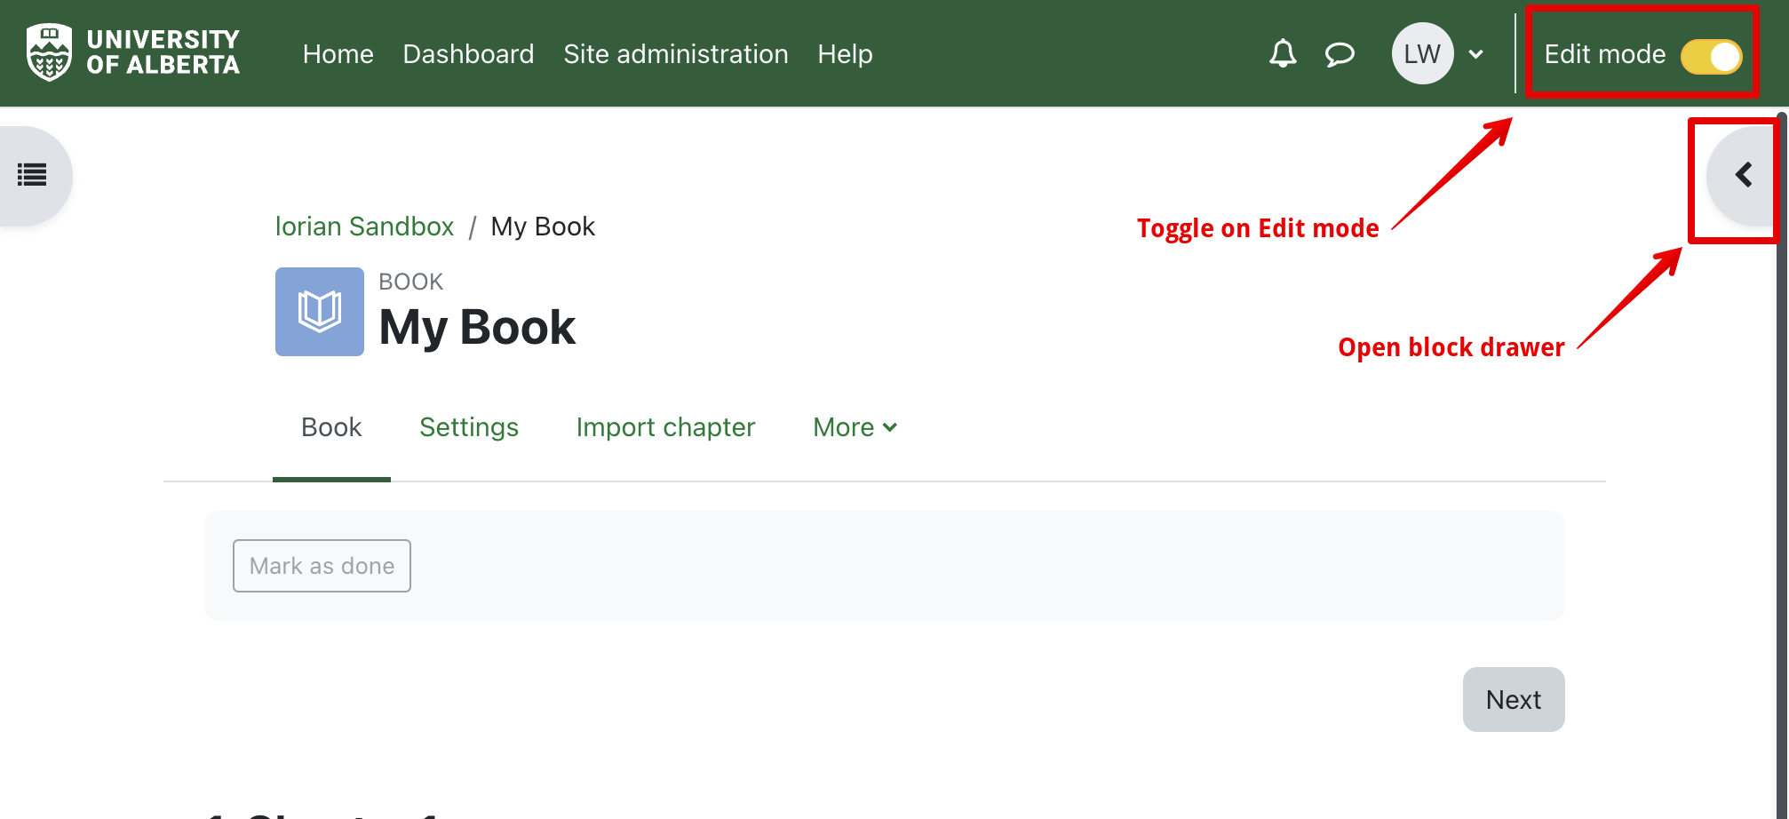The width and height of the screenshot is (1789, 819).
Task: Expand the More dropdown menu
Action: [x=855, y=427]
